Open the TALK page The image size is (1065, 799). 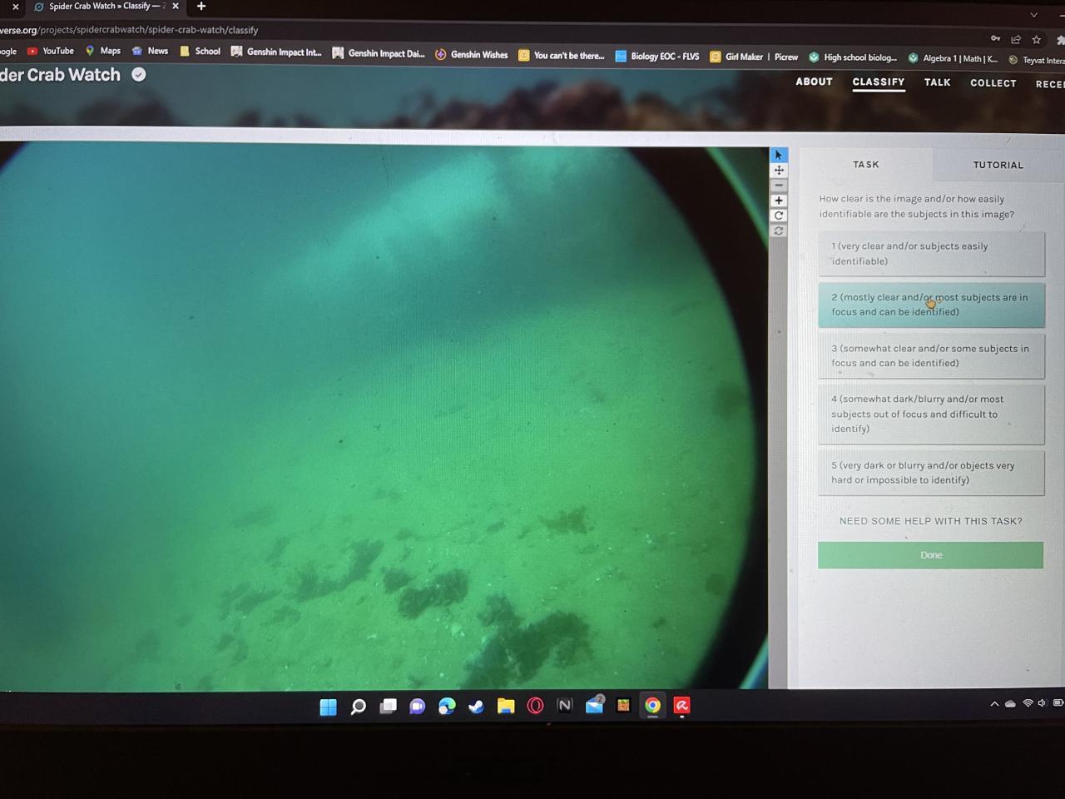pos(938,82)
